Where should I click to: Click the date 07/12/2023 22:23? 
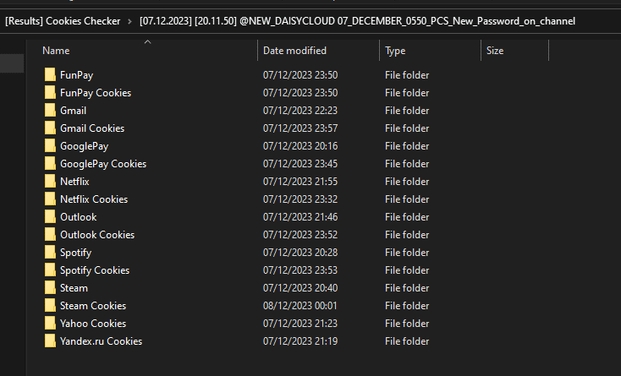[300, 111]
